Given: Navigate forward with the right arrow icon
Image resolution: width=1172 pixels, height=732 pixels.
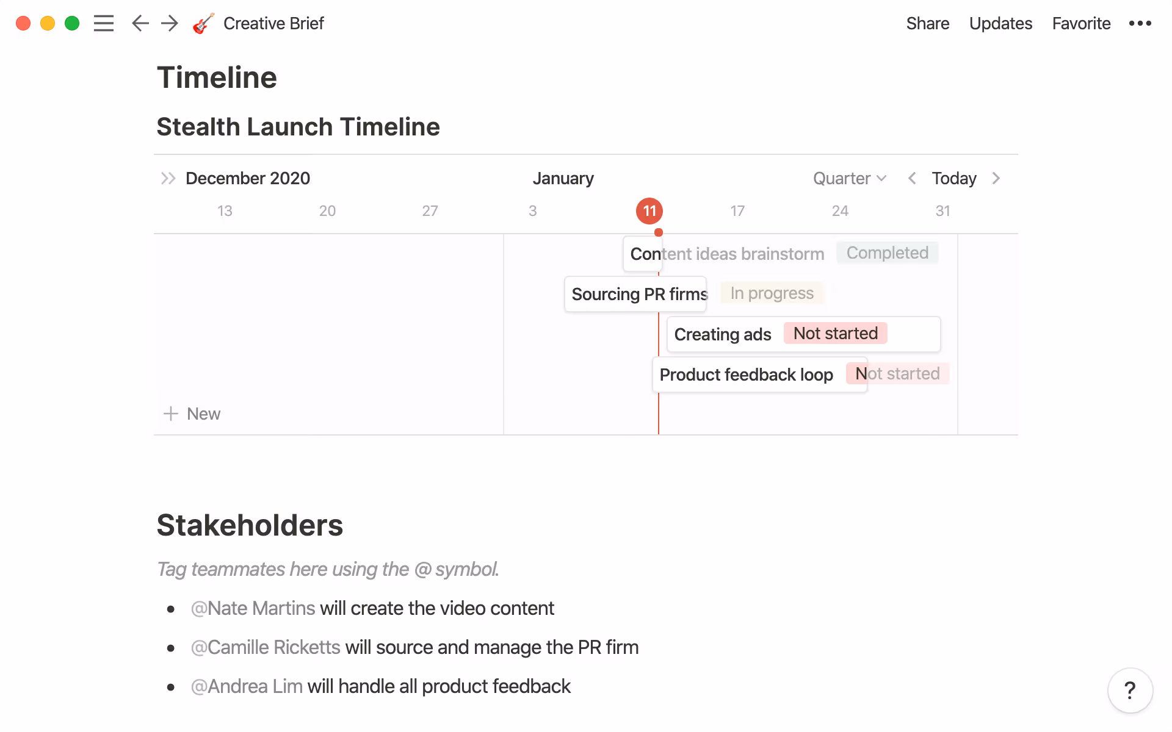Looking at the screenshot, I should (169, 23).
